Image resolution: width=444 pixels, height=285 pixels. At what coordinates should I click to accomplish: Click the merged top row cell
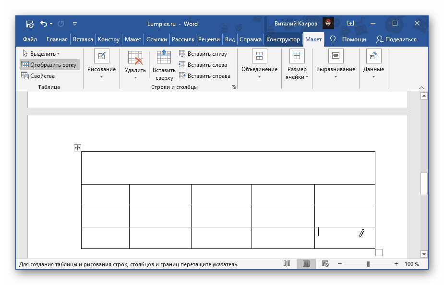point(228,168)
